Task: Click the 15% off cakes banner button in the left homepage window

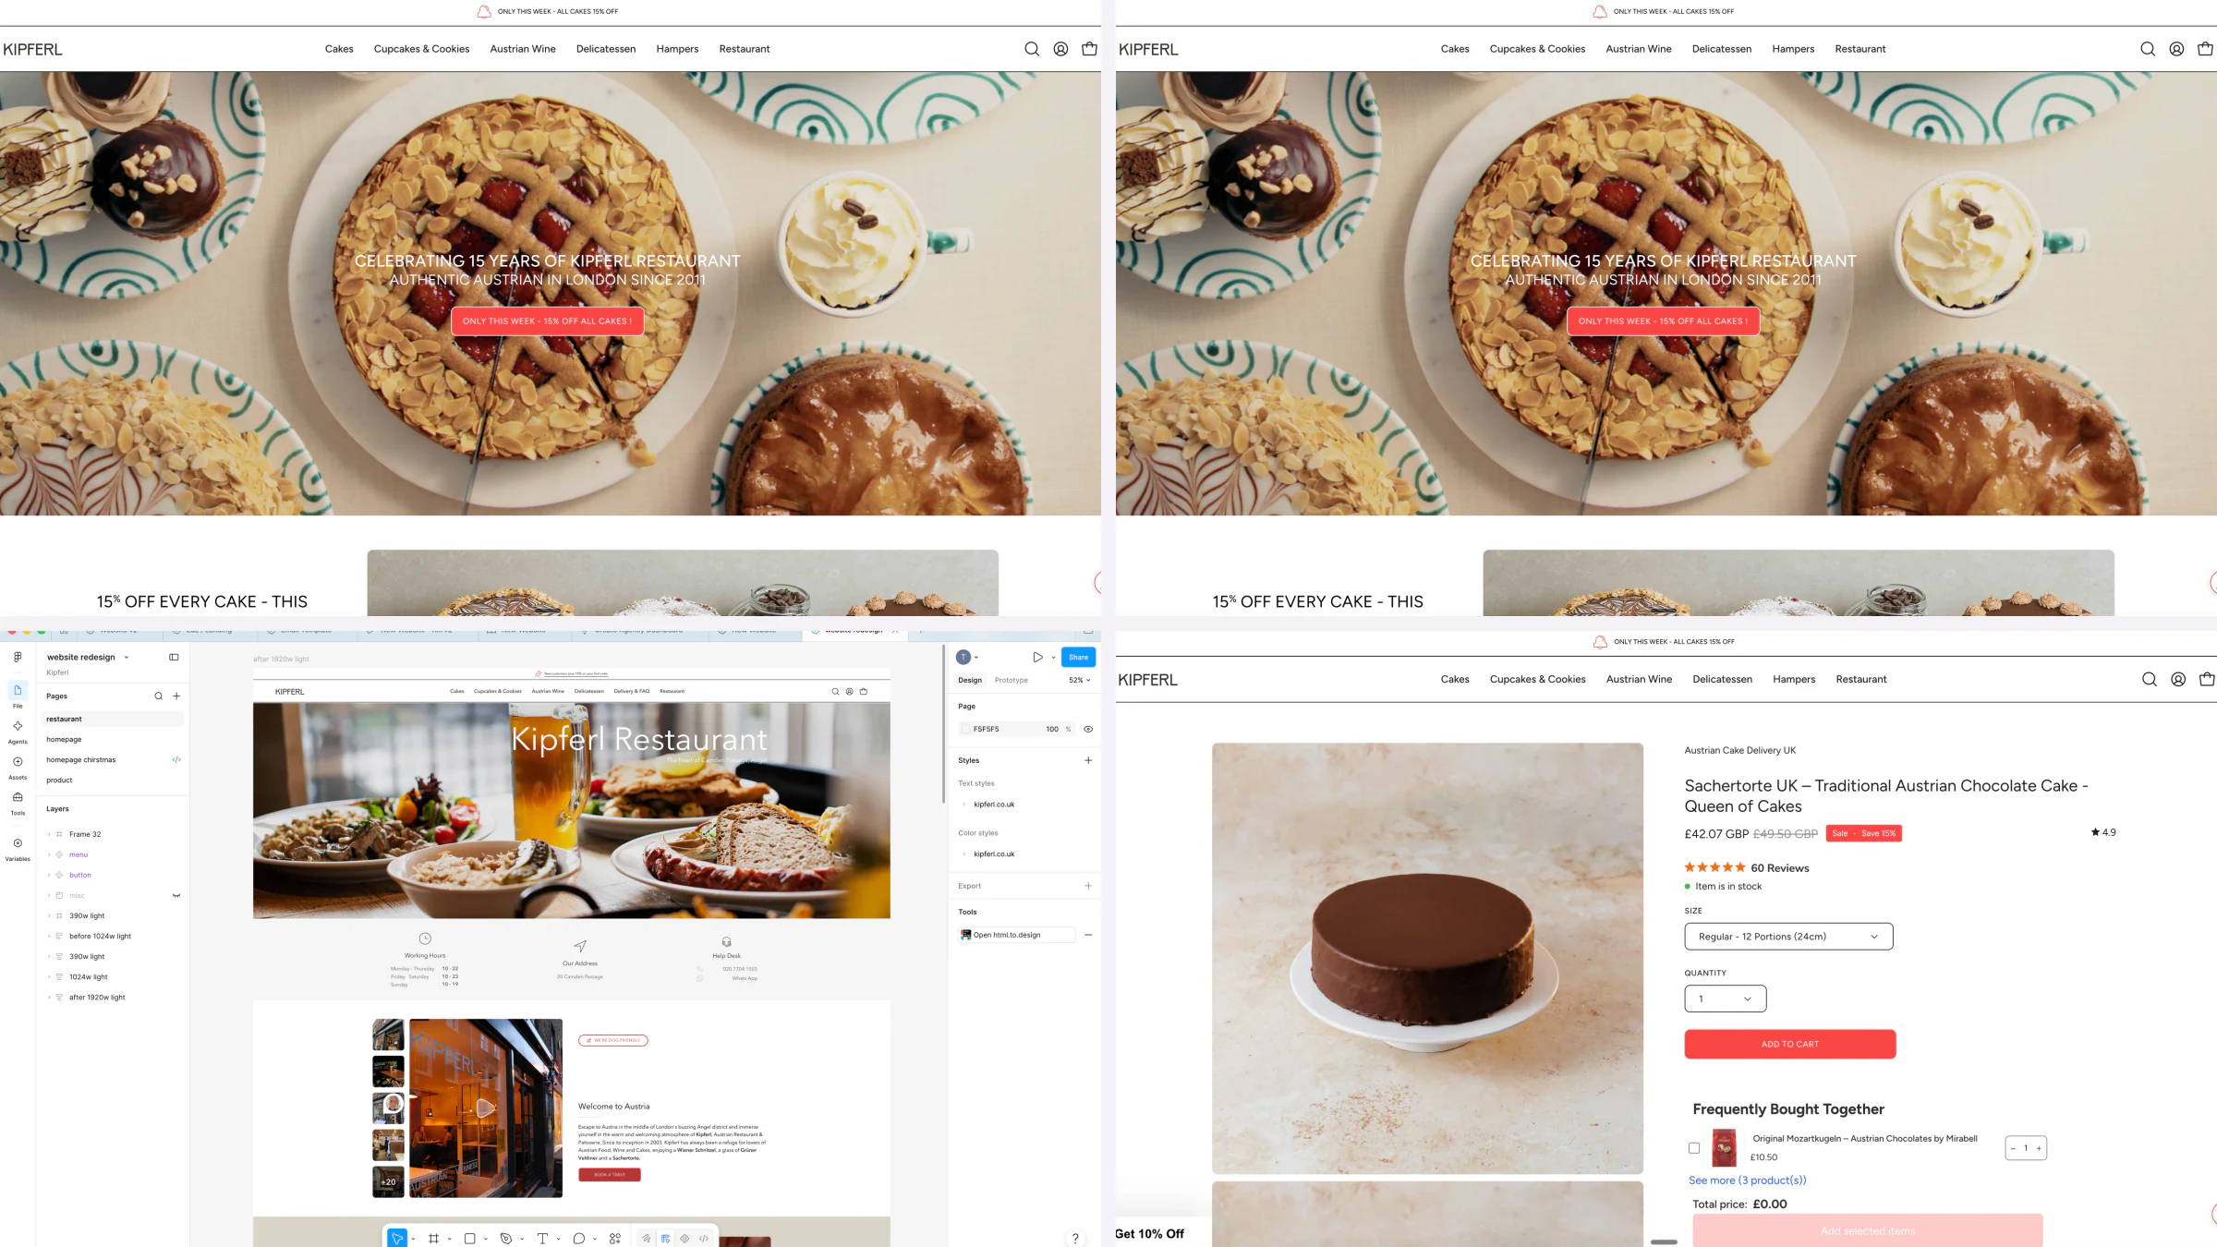Action: click(x=547, y=321)
